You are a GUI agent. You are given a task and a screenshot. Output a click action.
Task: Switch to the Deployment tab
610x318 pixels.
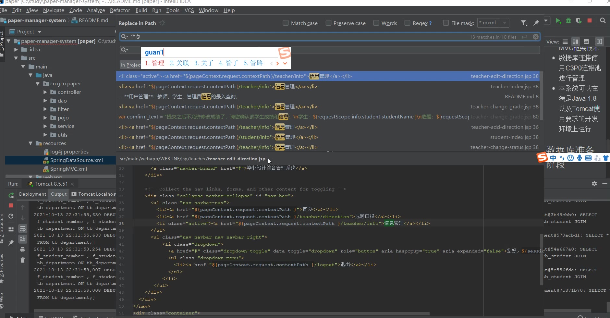32,194
